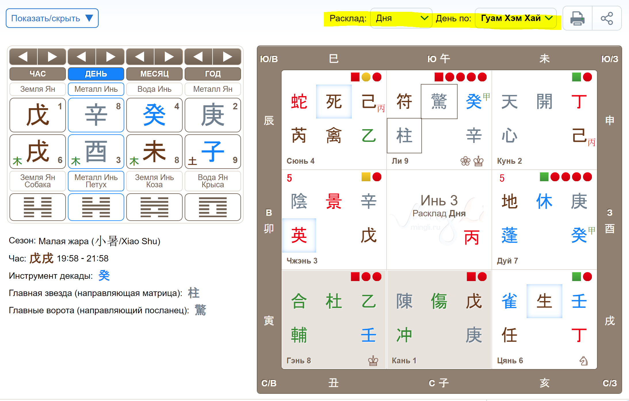
Task: Click the ГОД pillar button
Action: tap(213, 74)
